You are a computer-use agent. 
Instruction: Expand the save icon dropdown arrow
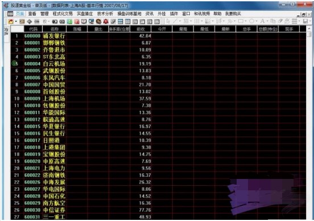click(310, 21)
